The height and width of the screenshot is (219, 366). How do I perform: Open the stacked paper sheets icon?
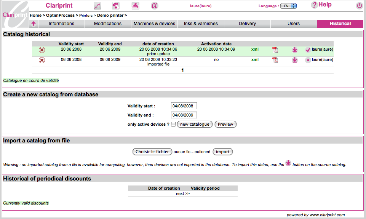click(135, 6)
